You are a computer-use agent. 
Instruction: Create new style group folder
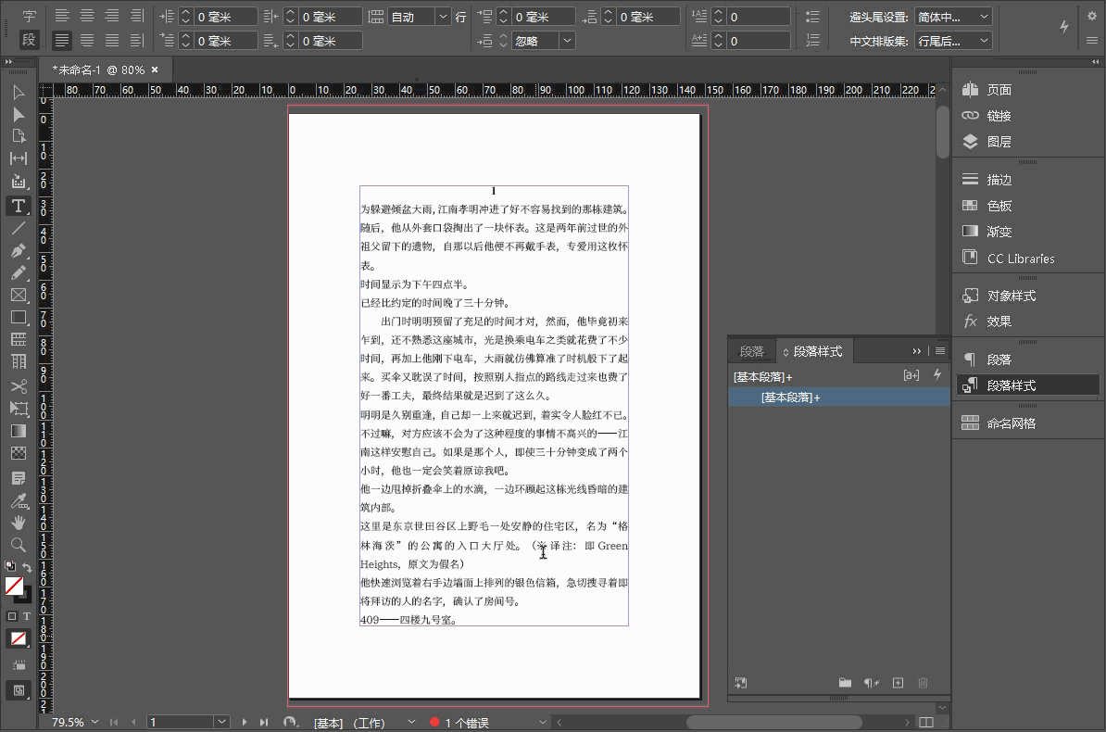[845, 683]
